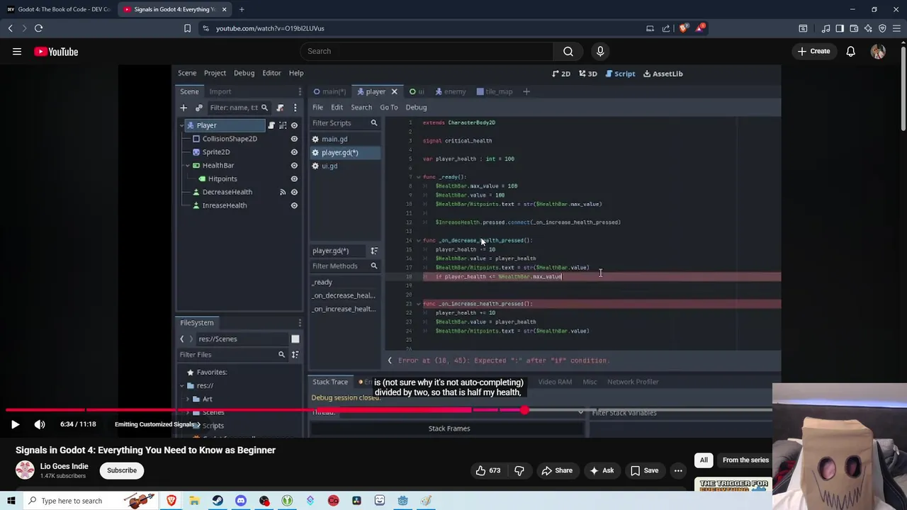This screenshot has width=907, height=510.
Task: Open Discord from the Windows taskbar
Action: tap(240, 501)
